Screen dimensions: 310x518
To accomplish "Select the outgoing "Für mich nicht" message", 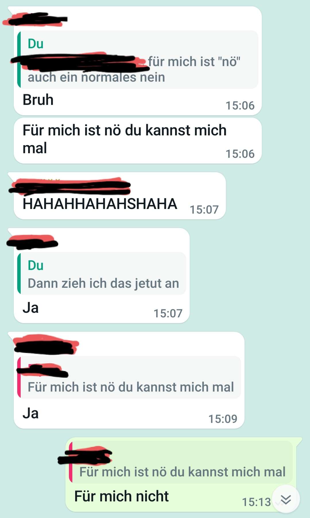I will [121, 496].
